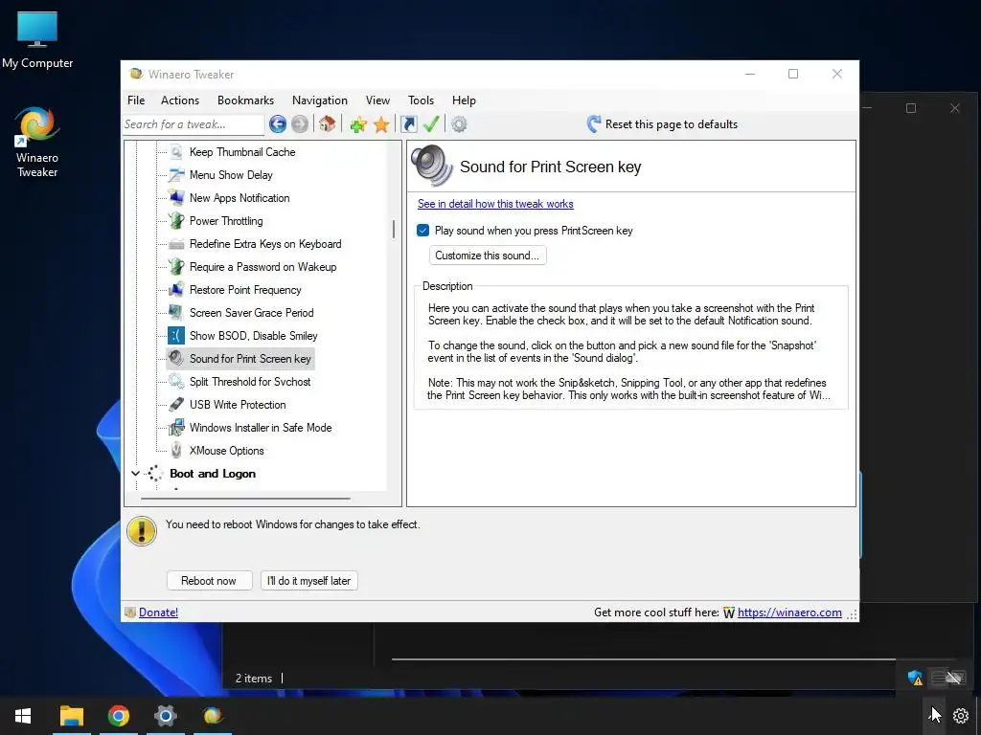This screenshot has width=981, height=735.
Task: Click the Restore Point Frequency icon
Action: (x=176, y=290)
